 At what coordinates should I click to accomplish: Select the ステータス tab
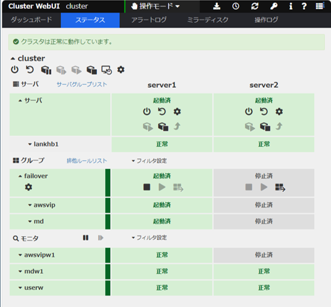click(90, 20)
